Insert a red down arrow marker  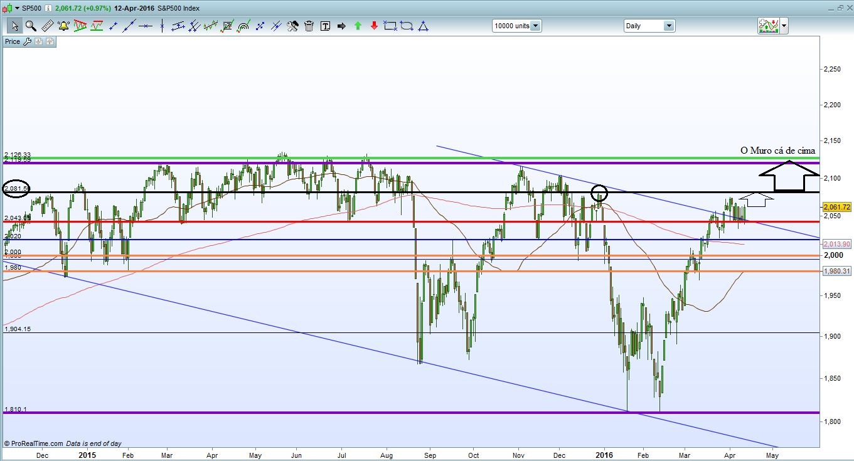pos(374,26)
